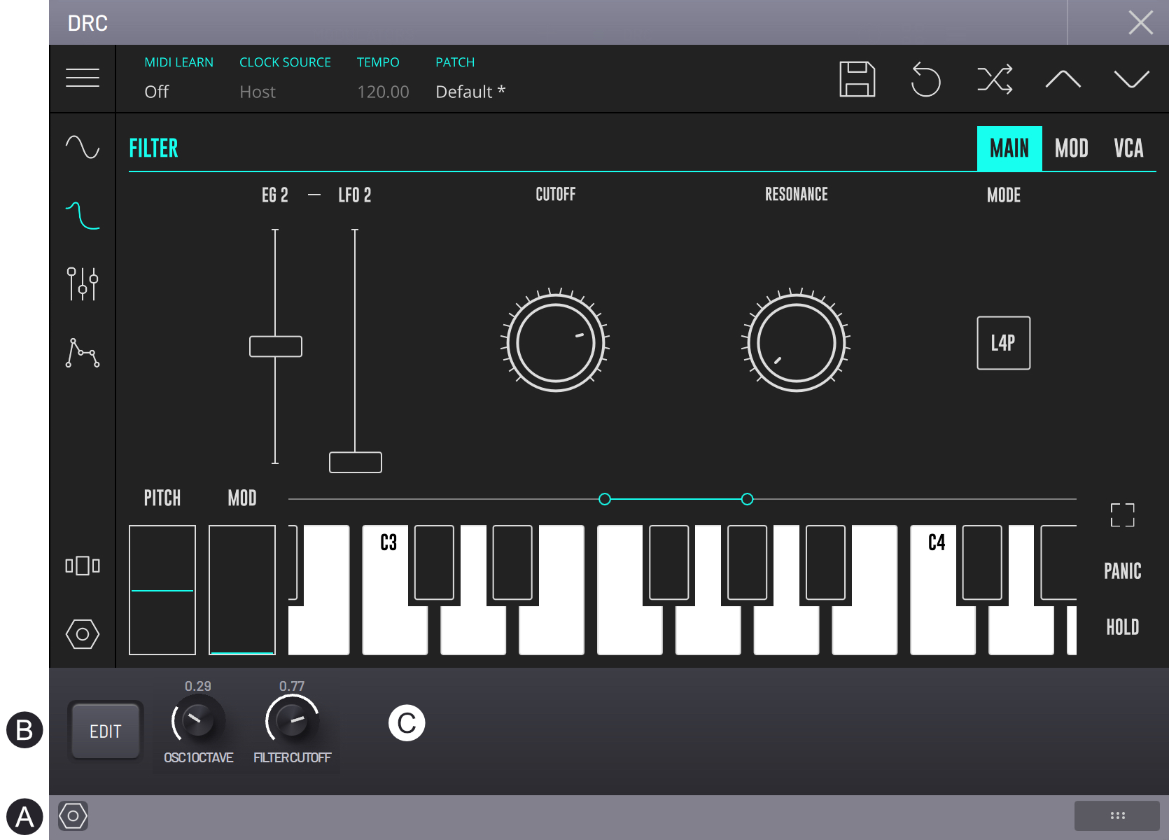Expand keyboard with the fullscreen brackets icon
Viewport: 1169px width, 840px height.
[1123, 515]
